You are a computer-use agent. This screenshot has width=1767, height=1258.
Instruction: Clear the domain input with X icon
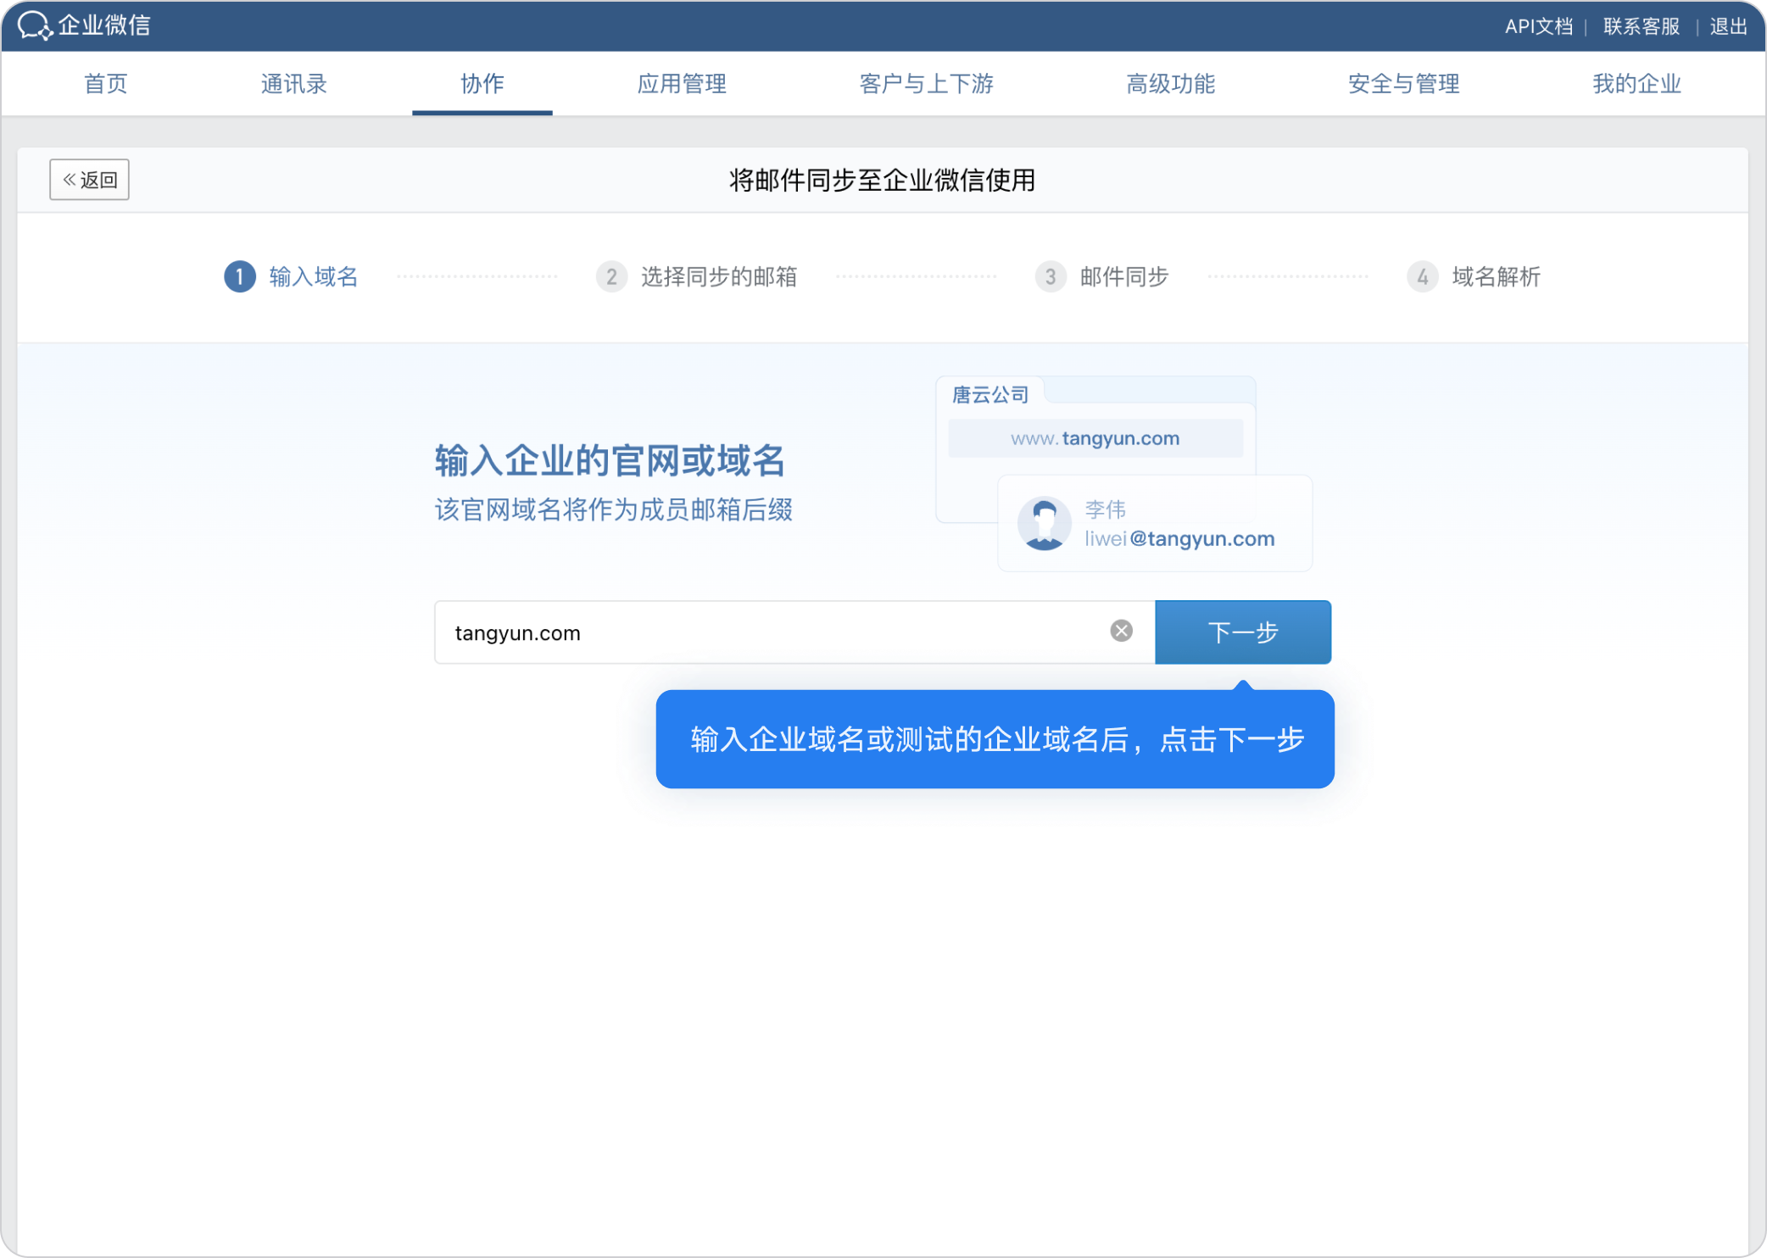pos(1121,631)
